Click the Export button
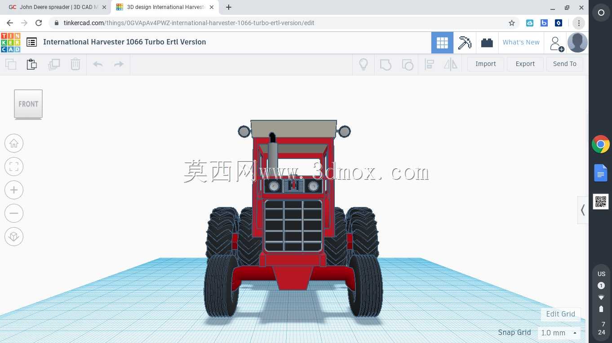 click(525, 64)
